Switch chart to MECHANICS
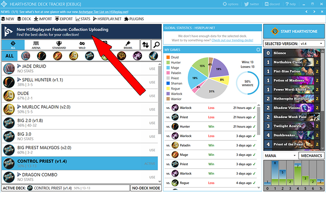This screenshot has height=199, width=326. tap(311, 156)
